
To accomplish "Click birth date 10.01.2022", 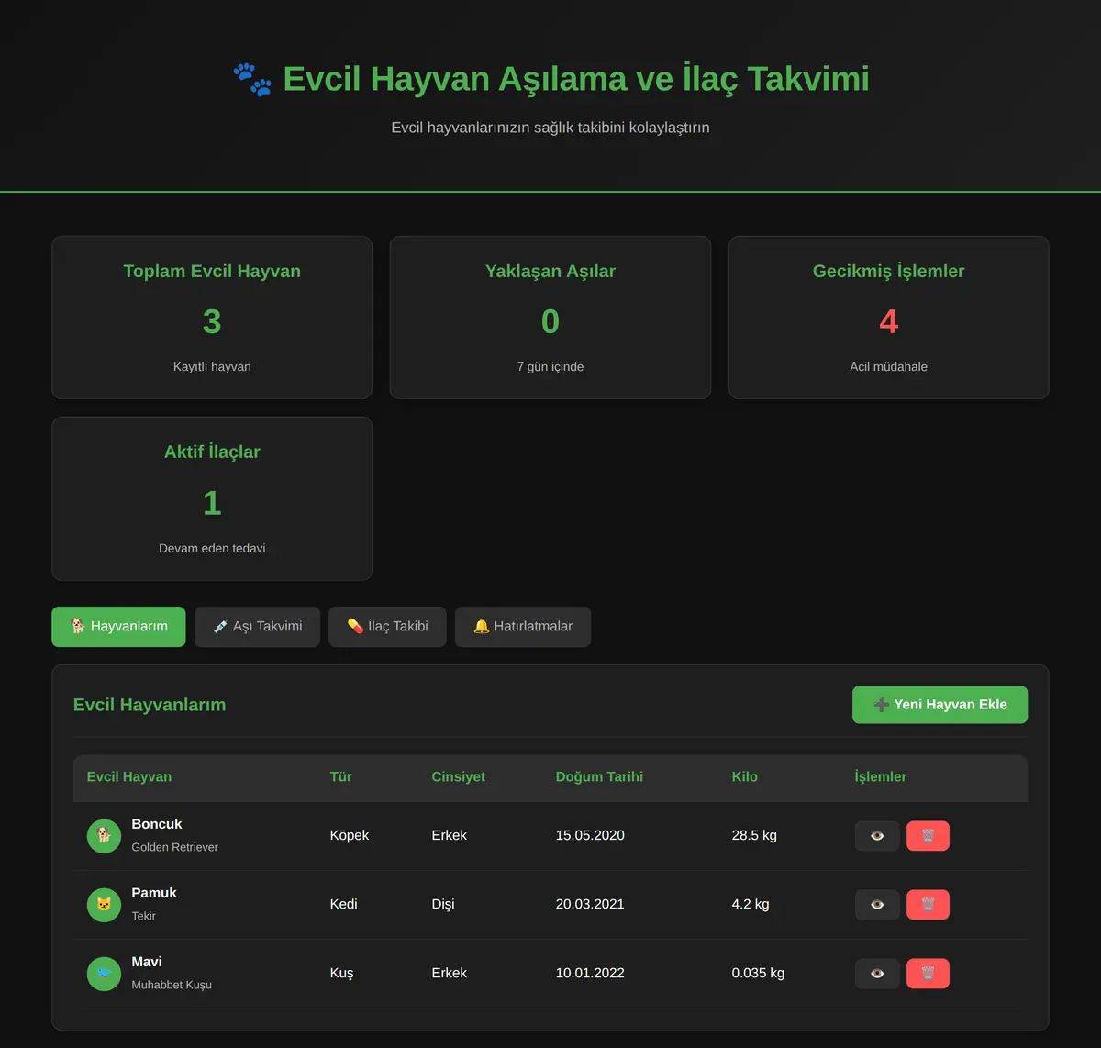I will pyautogui.click(x=590, y=973).
